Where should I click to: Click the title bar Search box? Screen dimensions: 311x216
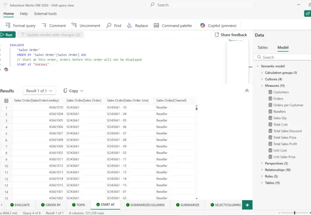pos(200,5)
